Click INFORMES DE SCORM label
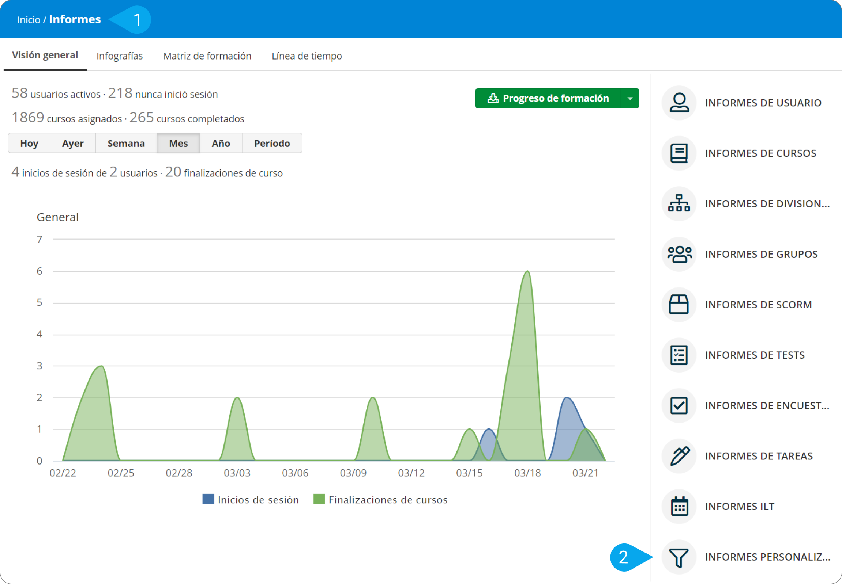 [759, 305]
